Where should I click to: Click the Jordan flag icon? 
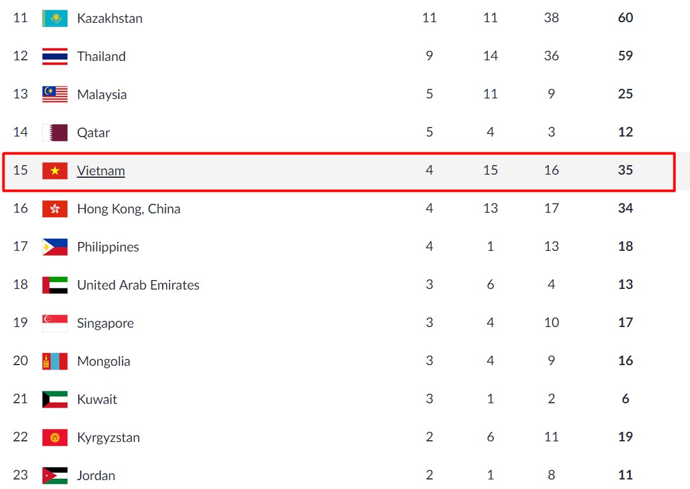(x=55, y=476)
